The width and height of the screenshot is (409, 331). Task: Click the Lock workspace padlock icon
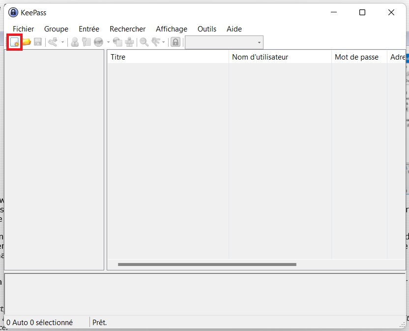click(175, 42)
